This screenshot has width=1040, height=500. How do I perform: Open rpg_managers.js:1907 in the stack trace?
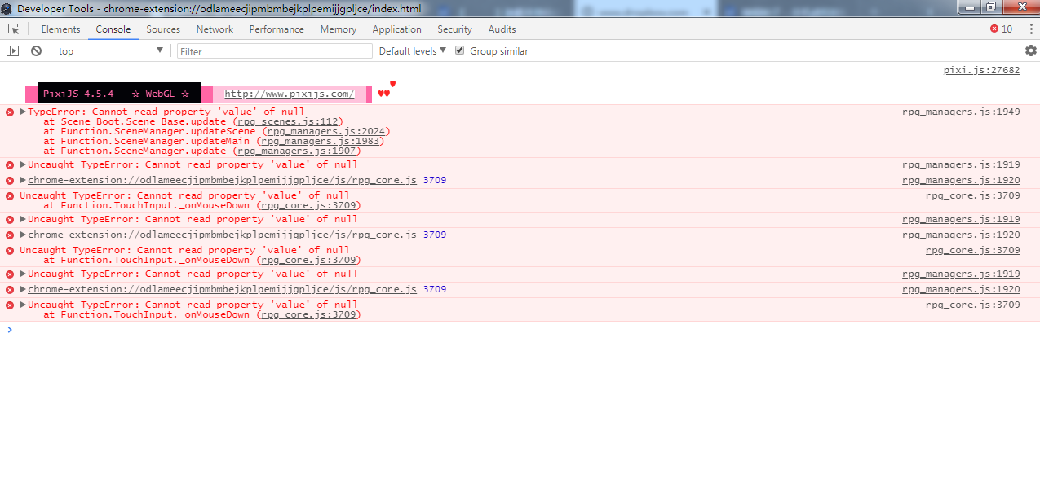coord(297,151)
